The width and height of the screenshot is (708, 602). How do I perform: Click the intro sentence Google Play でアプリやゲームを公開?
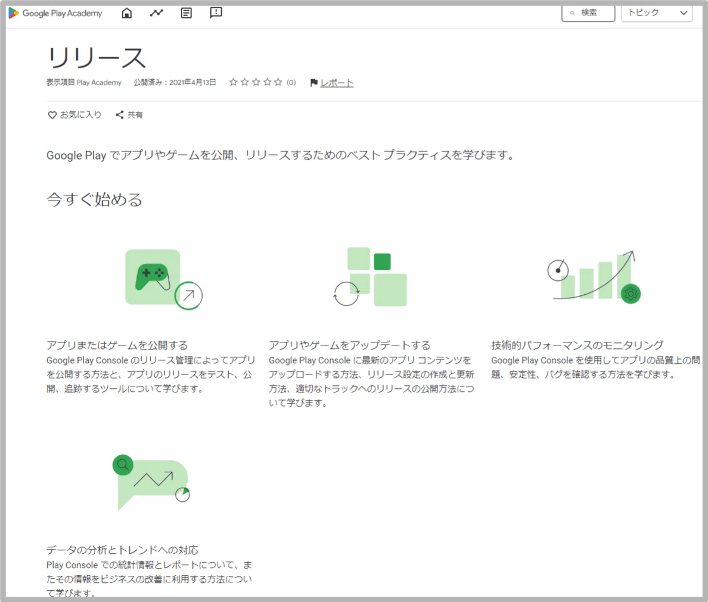click(x=281, y=155)
